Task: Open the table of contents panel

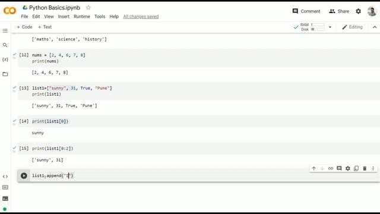Action: [5, 31]
